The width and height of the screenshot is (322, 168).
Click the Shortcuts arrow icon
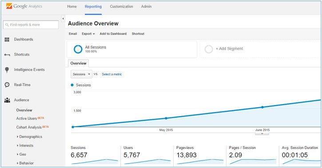coord(7,55)
